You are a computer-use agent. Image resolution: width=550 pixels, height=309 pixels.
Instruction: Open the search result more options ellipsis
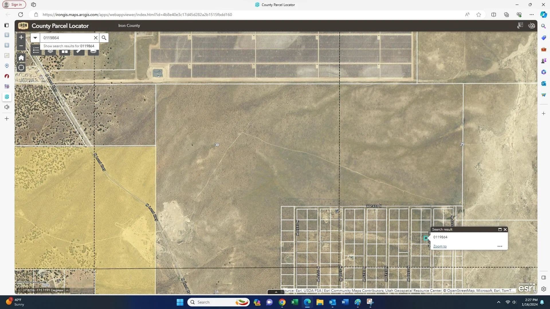tap(500, 246)
